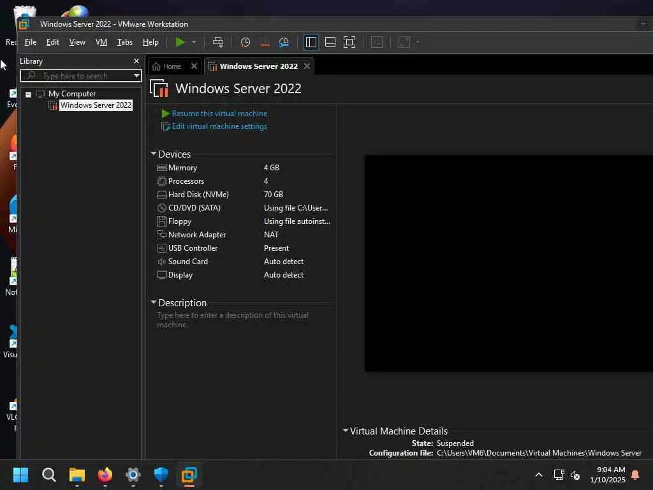Open the Snapshot Manager toolbar icon
The image size is (653, 490).
coord(284,42)
